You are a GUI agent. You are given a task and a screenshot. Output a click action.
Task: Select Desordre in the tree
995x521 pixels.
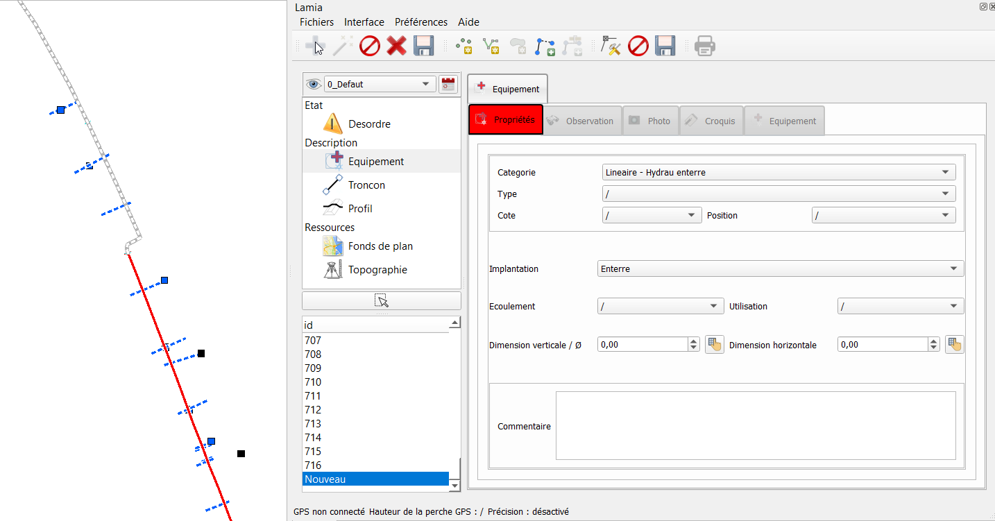coord(369,124)
